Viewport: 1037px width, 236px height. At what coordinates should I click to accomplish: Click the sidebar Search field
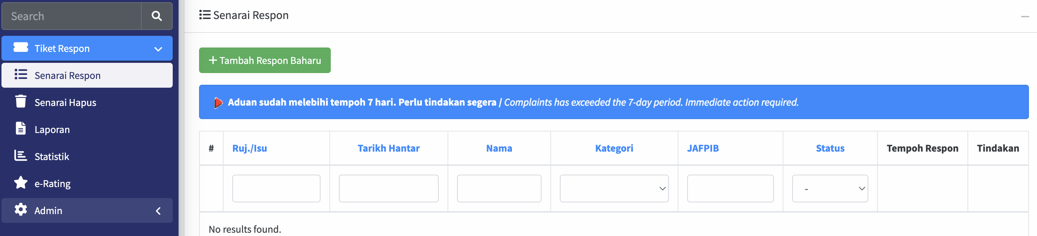point(72,16)
